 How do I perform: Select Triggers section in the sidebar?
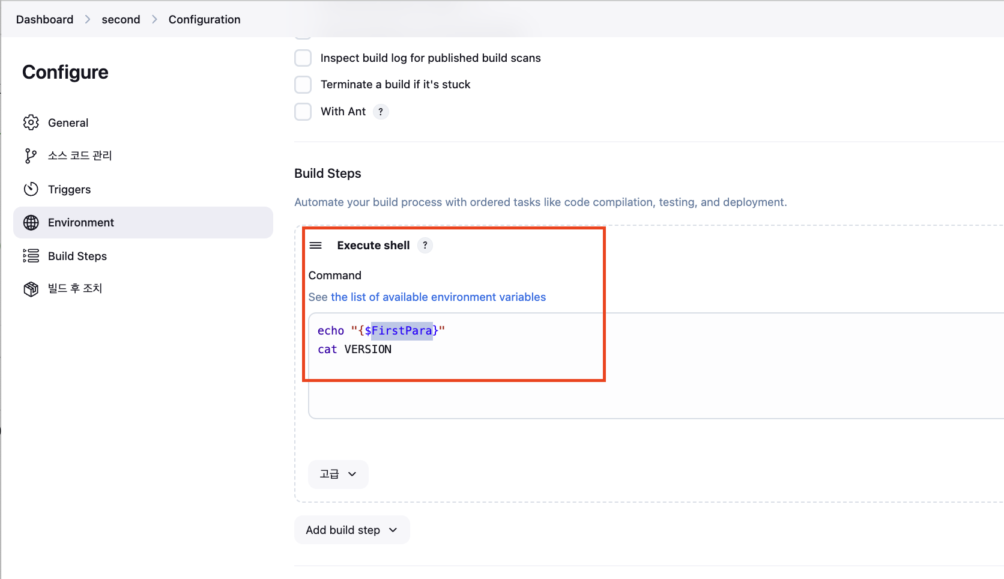70,190
